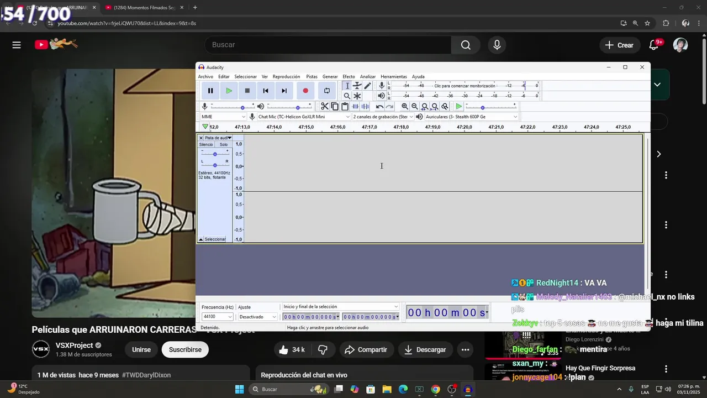Viewport: 707px width, 398px height.
Task: Click the Silence audio selection icon
Action: click(365, 106)
